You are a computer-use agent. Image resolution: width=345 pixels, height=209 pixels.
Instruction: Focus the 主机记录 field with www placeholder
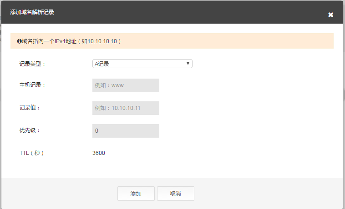coord(126,85)
